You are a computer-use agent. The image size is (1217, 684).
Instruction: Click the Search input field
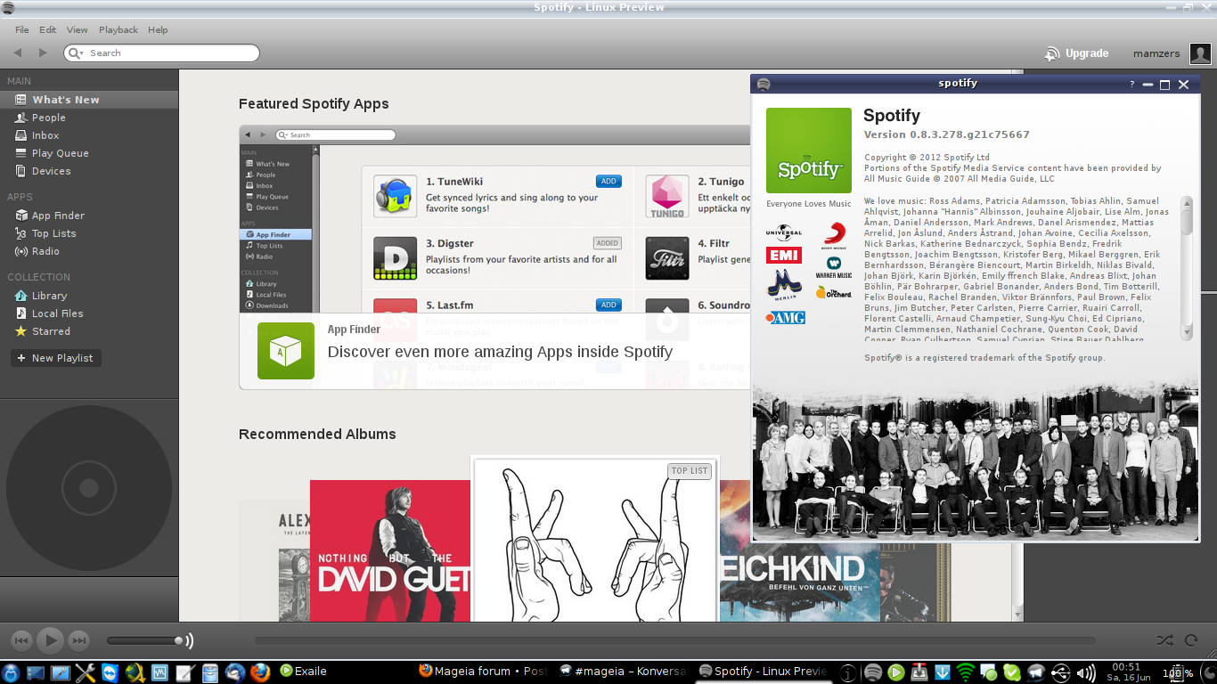pyautogui.click(x=161, y=53)
